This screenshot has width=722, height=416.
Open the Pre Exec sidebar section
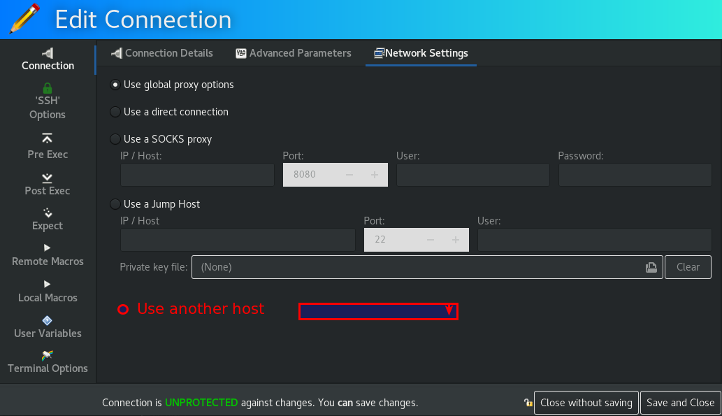pyautogui.click(x=47, y=147)
